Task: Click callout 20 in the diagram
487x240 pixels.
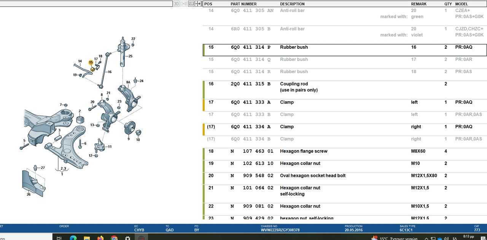Action: pyautogui.click(x=92, y=102)
